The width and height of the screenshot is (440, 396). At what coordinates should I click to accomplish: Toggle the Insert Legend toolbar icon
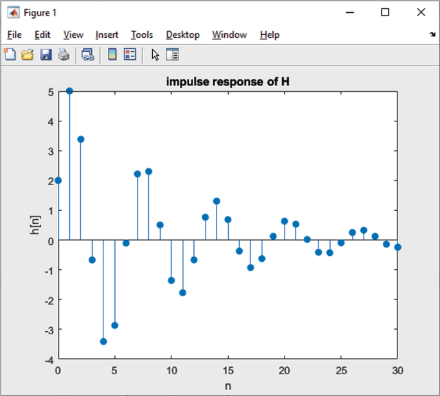click(130, 55)
